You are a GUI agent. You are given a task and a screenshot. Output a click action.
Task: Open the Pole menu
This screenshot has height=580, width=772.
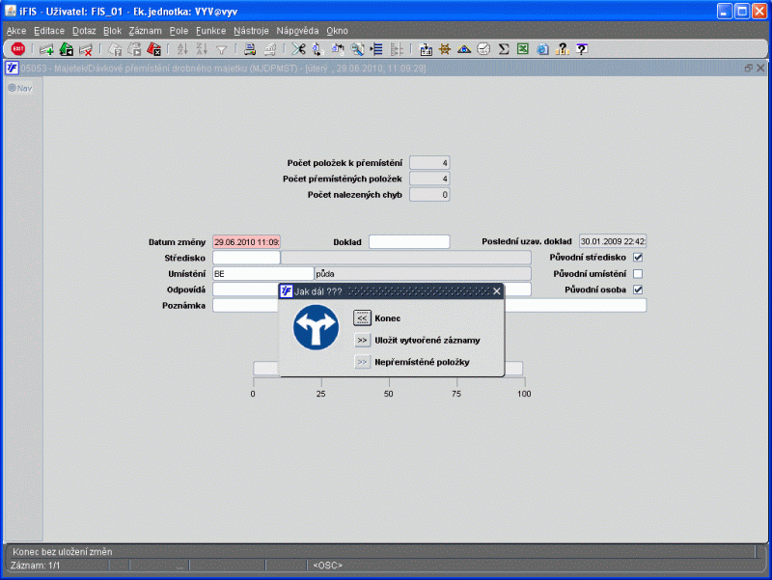[x=179, y=31]
